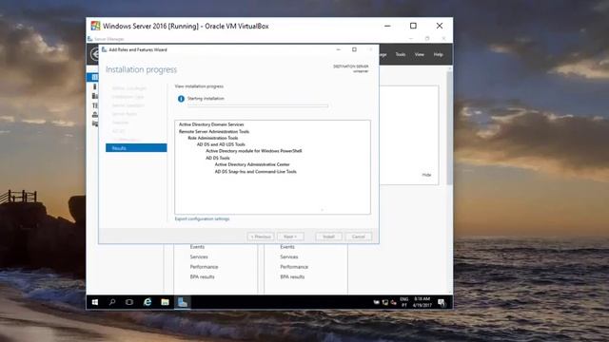The height and width of the screenshot is (342, 609).
Task: Switch to Server Manager on the taskbar
Action: [x=183, y=302]
